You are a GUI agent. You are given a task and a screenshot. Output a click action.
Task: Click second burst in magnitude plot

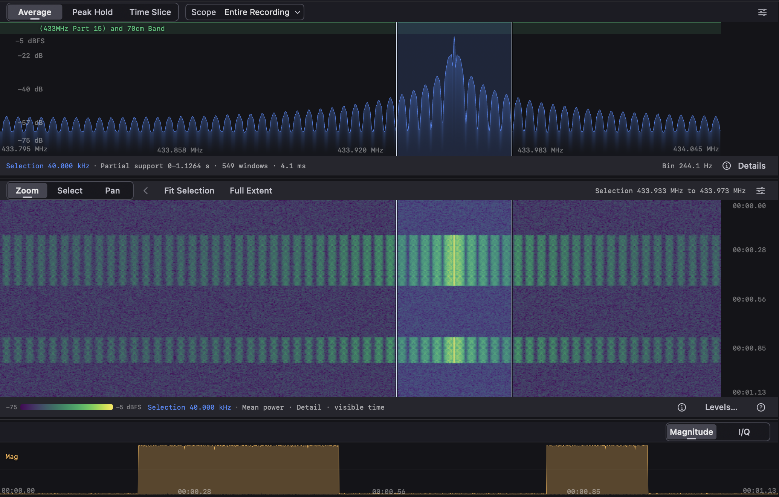(x=597, y=470)
